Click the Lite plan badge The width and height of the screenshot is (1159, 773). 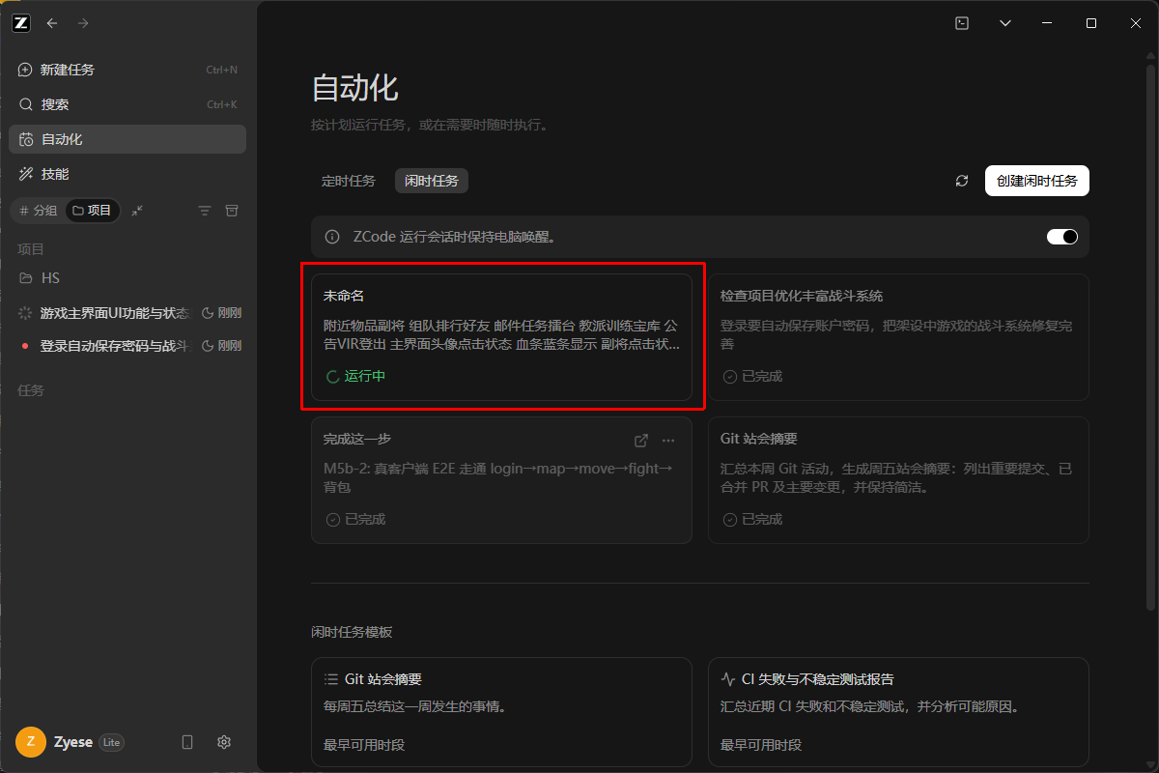point(112,742)
